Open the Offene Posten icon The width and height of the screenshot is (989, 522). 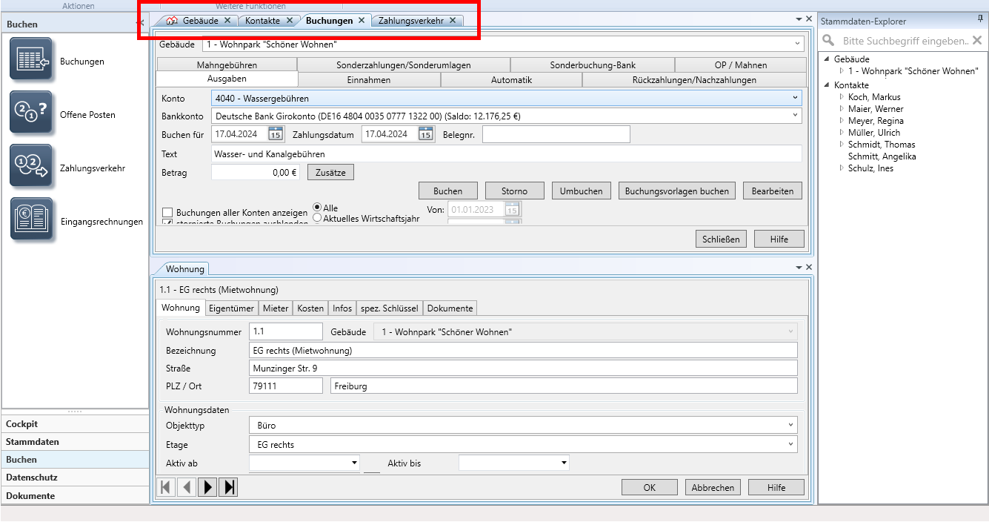click(31, 113)
